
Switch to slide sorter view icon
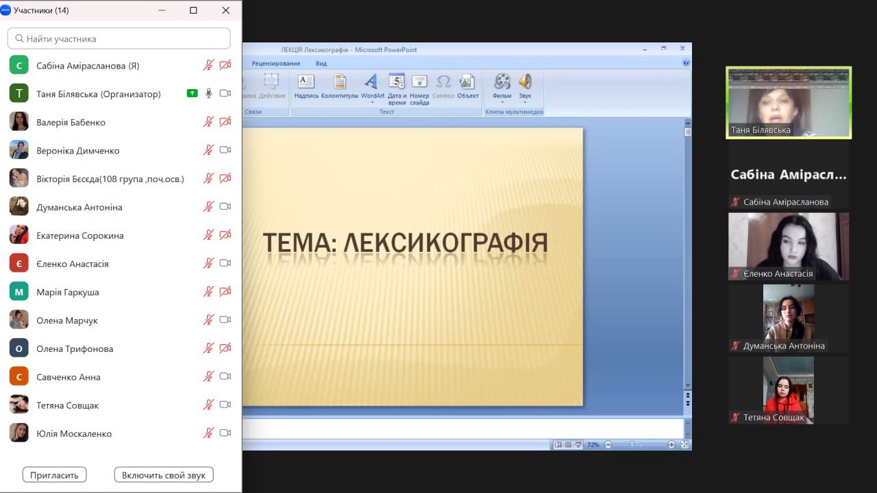[x=568, y=444]
